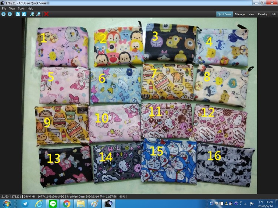Viewport: 278px width, 208px height.
Task: Click the 246.6 KB file size
Action: tap(29, 197)
